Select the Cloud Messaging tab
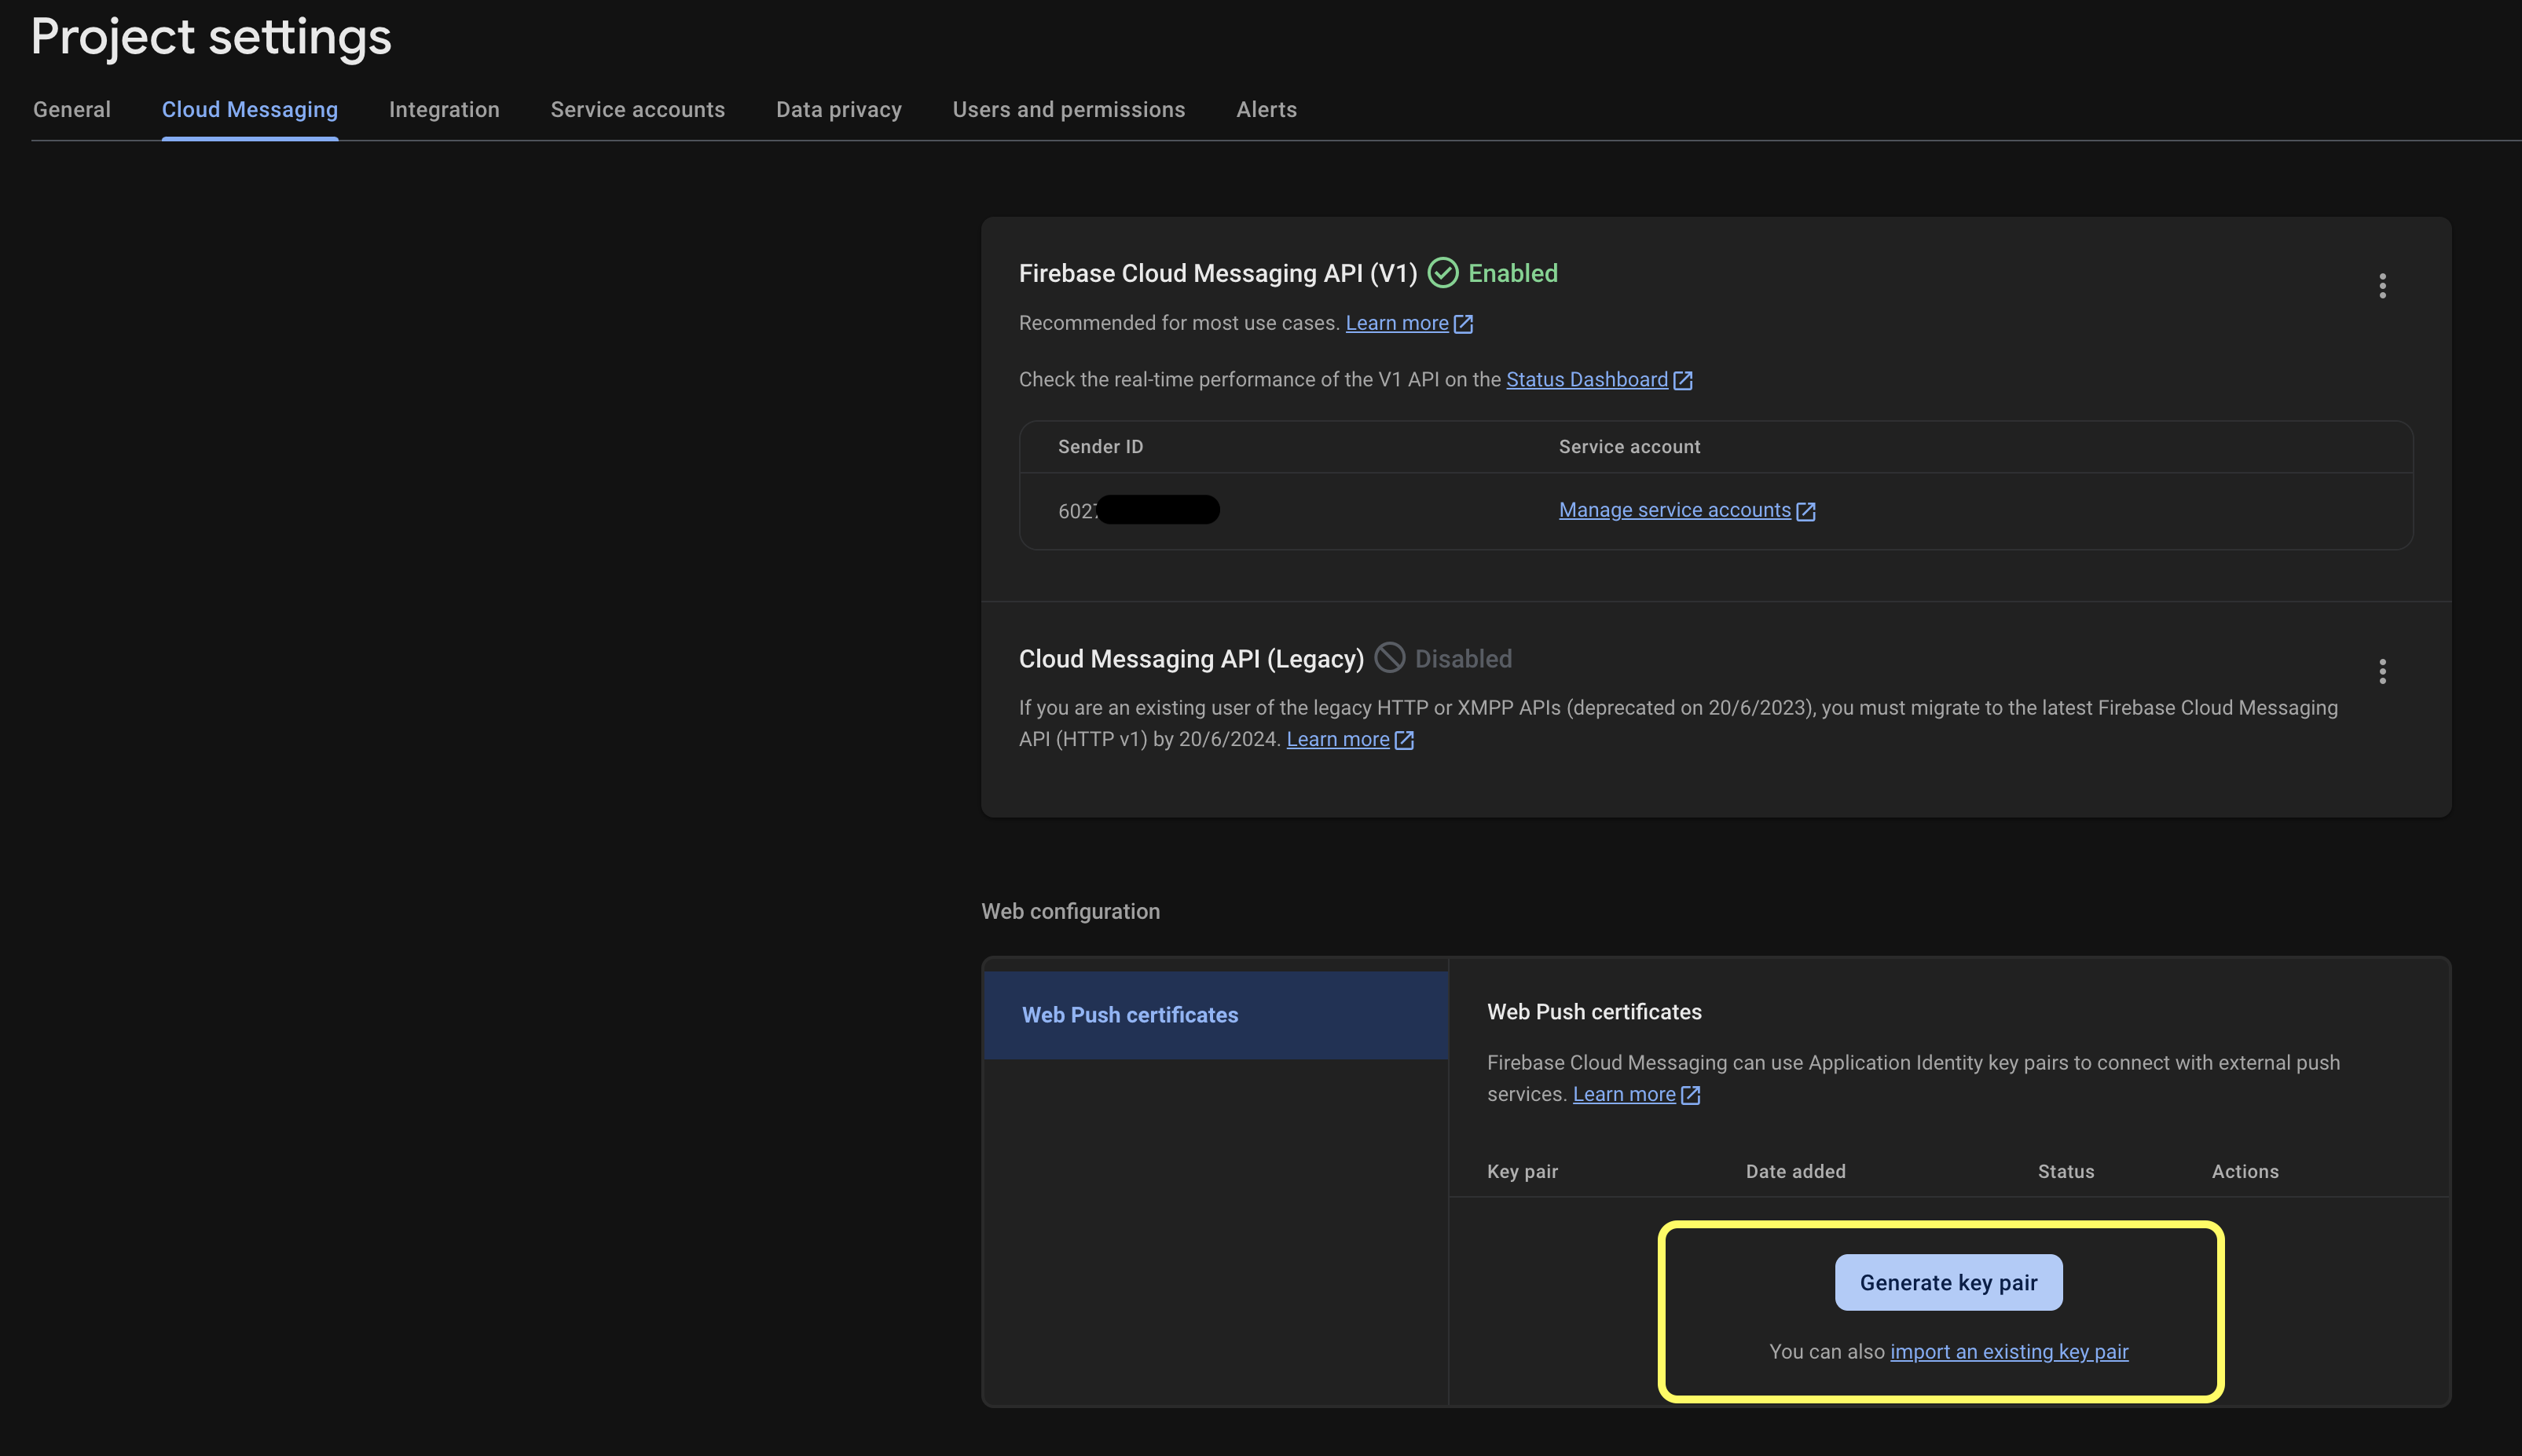The image size is (2522, 1456). [x=250, y=110]
